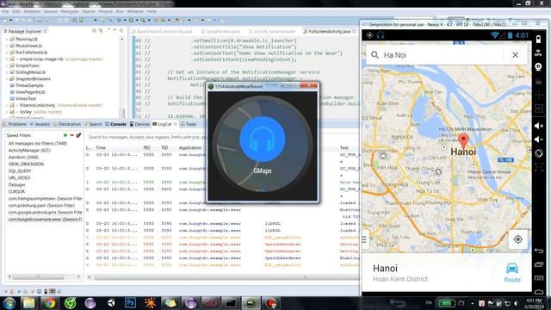Open the Refactor menu
Screen dimensions: 551x310
pyautogui.click(x=32, y=11)
